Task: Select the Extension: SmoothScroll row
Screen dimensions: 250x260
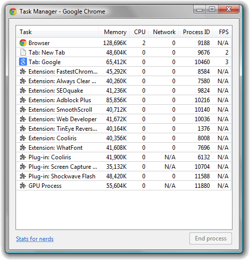Action: pos(124,110)
